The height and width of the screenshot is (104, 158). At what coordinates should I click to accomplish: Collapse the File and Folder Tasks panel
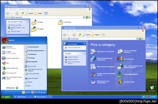point(27,21)
